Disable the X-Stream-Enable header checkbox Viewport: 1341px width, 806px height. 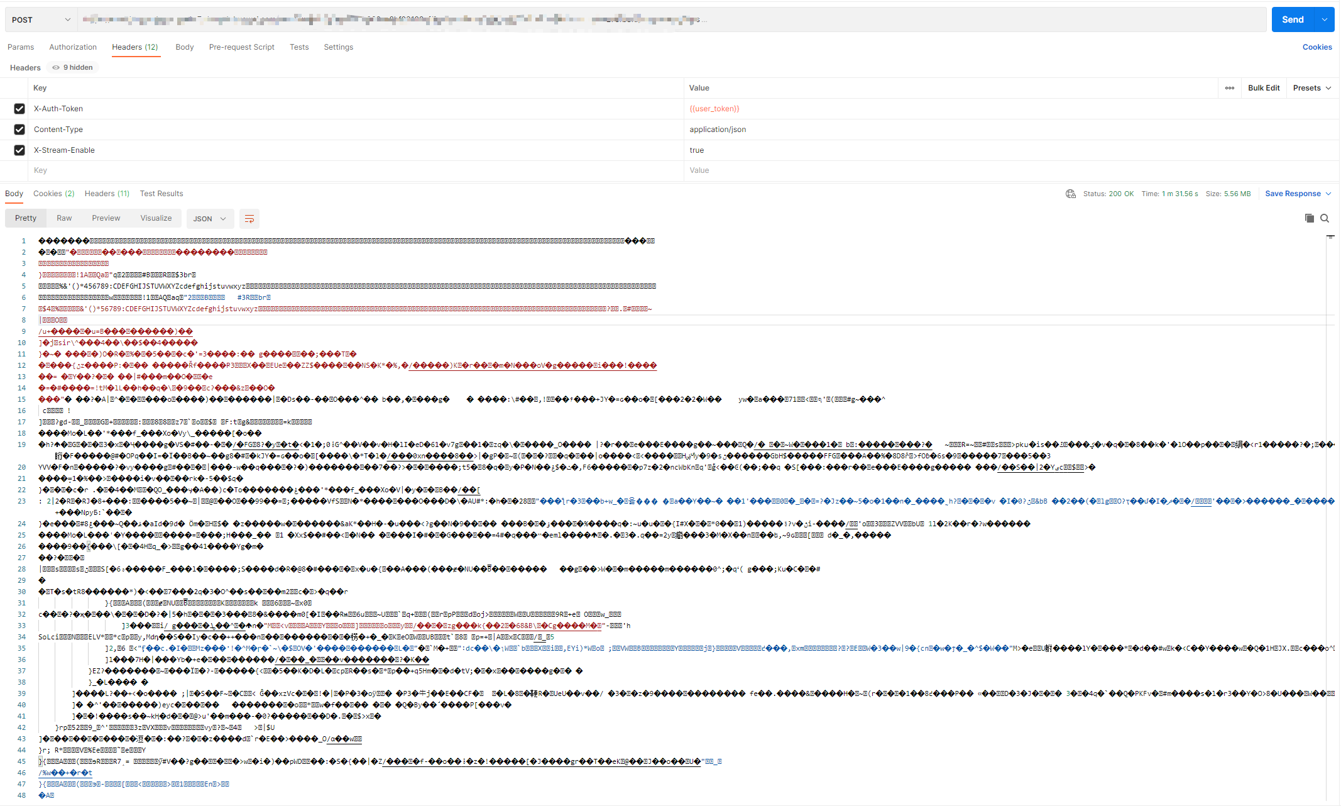pos(19,150)
